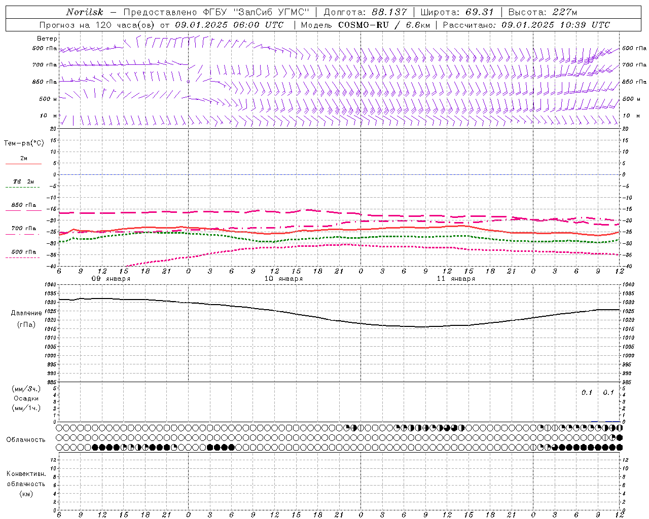Select the Тем-ра(°C) temperature axis label

point(24,143)
